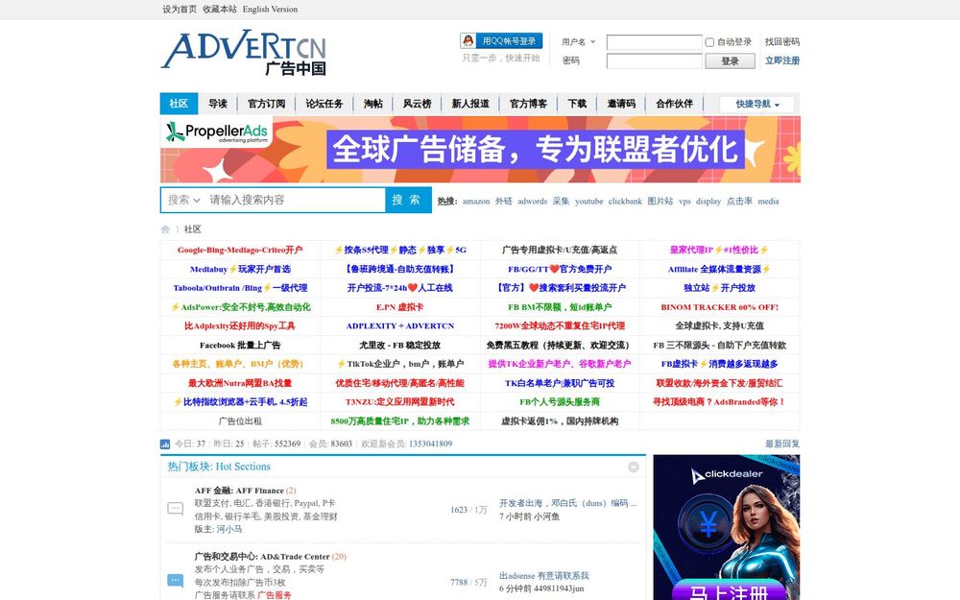Open the 搜索 search type dropdown
The height and width of the screenshot is (600, 960).
pyautogui.click(x=183, y=200)
